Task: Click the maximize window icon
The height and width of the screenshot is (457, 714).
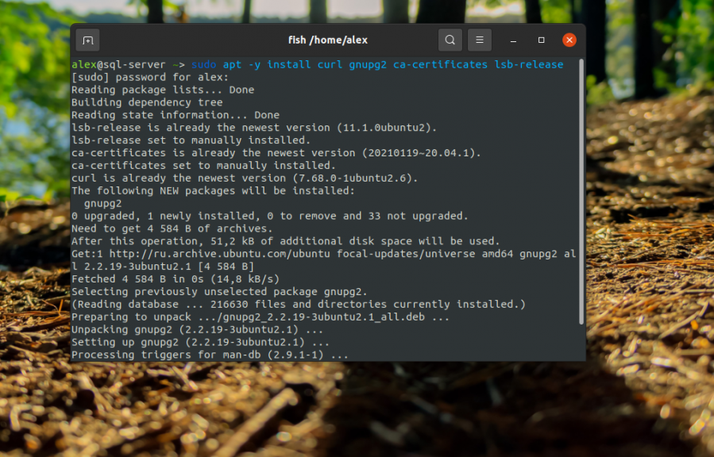Action: tap(541, 40)
